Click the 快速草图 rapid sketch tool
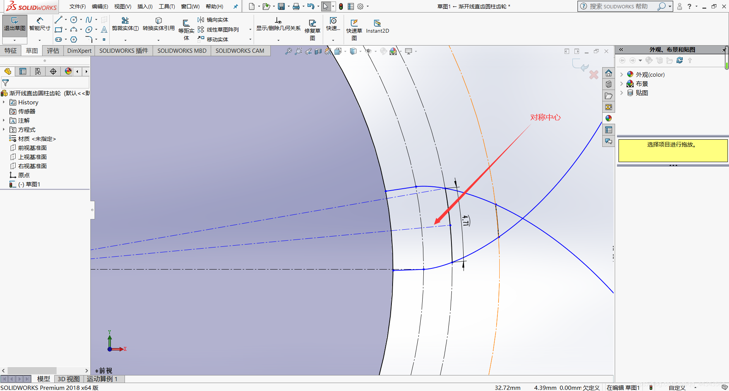 pyautogui.click(x=354, y=30)
